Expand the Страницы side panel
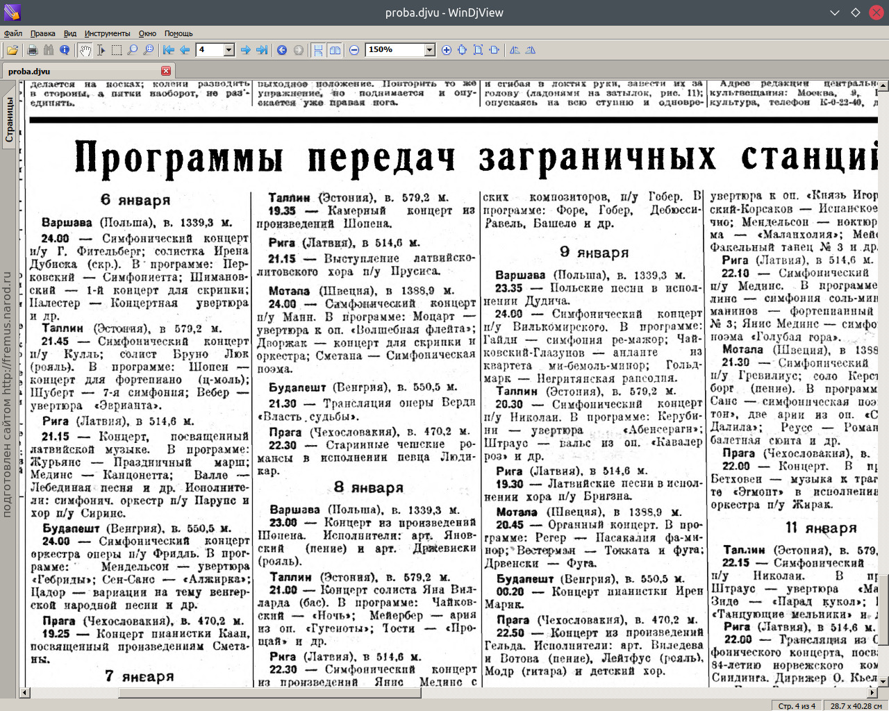This screenshot has width=889, height=711. click(9, 119)
